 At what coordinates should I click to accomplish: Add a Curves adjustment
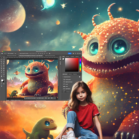tap(66, 84)
